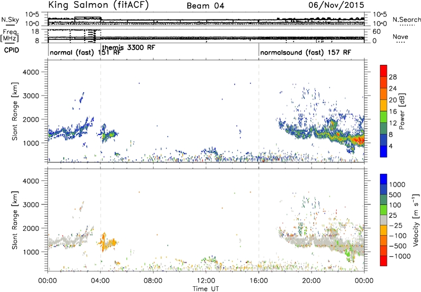Click 'Slant Range [km]' label of velocity panel
Screen dimensions: 421x292
coord(15,220)
